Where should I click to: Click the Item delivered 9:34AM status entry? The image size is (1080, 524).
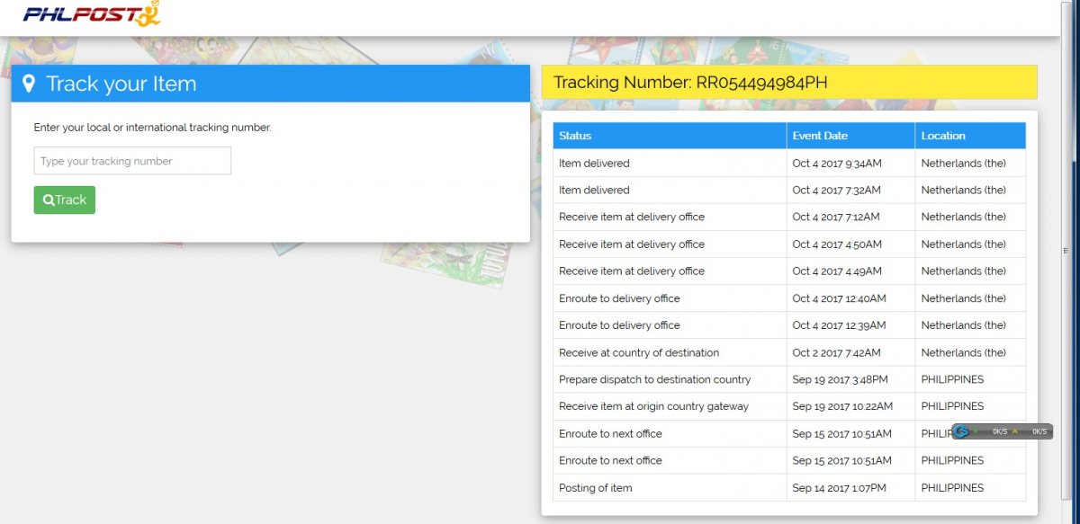coord(594,164)
